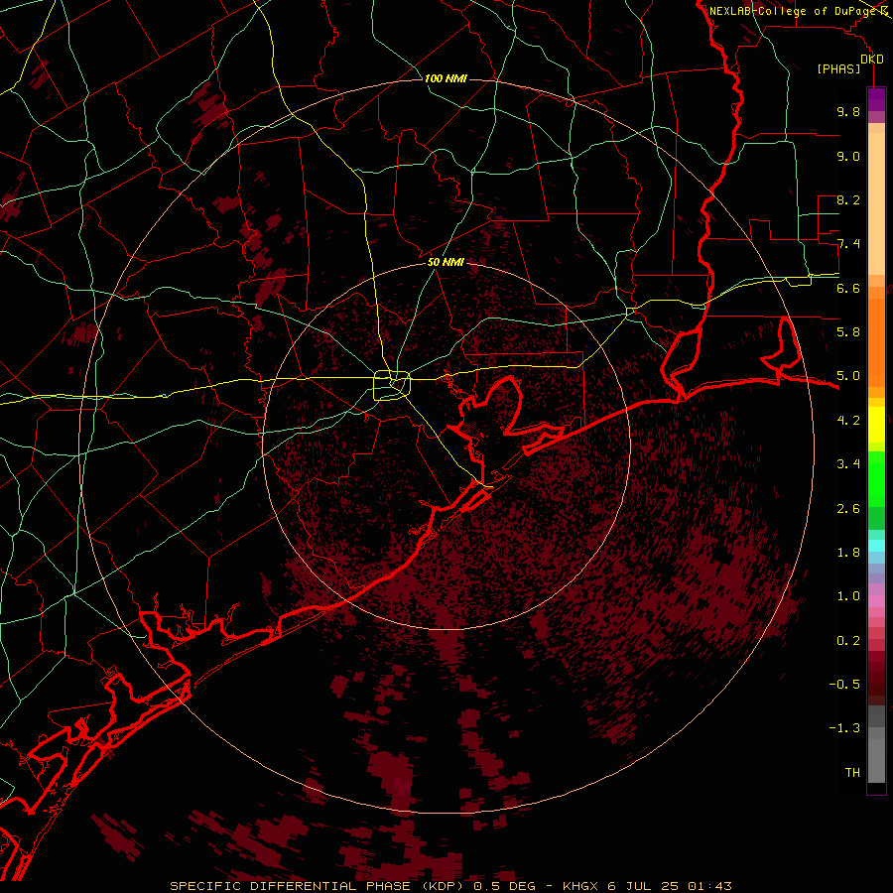Click the 7.4 scale value
Screen dimensions: 893x893
[x=848, y=244]
